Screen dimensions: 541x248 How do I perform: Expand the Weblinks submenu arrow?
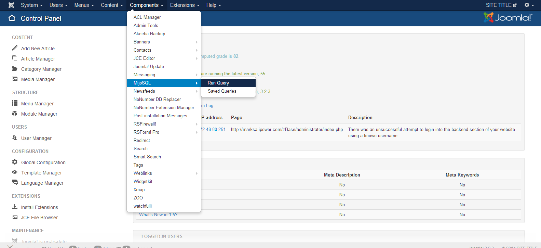pos(197,173)
